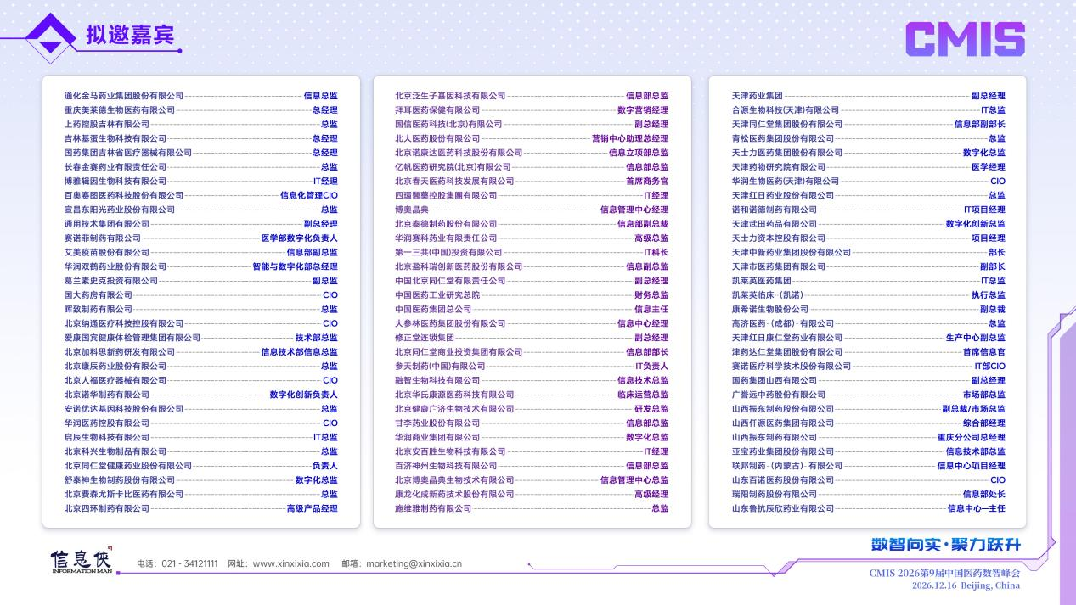The width and height of the screenshot is (1076, 605).
Task: Select 合源生物科技(天津)有限公司
Action: pyautogui.click(x=786, y=110)
